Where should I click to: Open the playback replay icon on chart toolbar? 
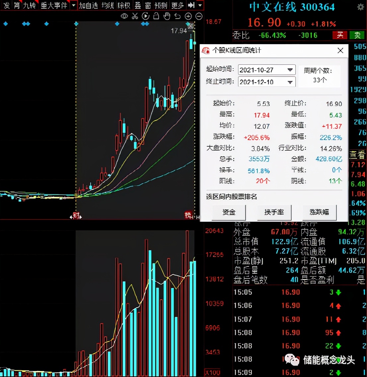click(x=146, y=16)
